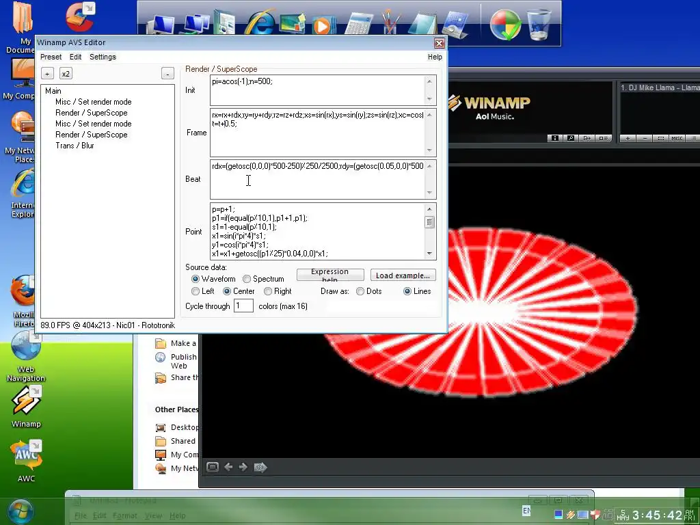Open the AWC desktop shortcut
The height and width of the screenshot is (525, 700).
[26, 461]
